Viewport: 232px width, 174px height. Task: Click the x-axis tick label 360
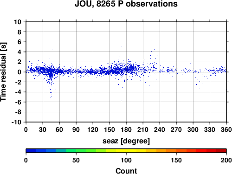tap(226, 129)
